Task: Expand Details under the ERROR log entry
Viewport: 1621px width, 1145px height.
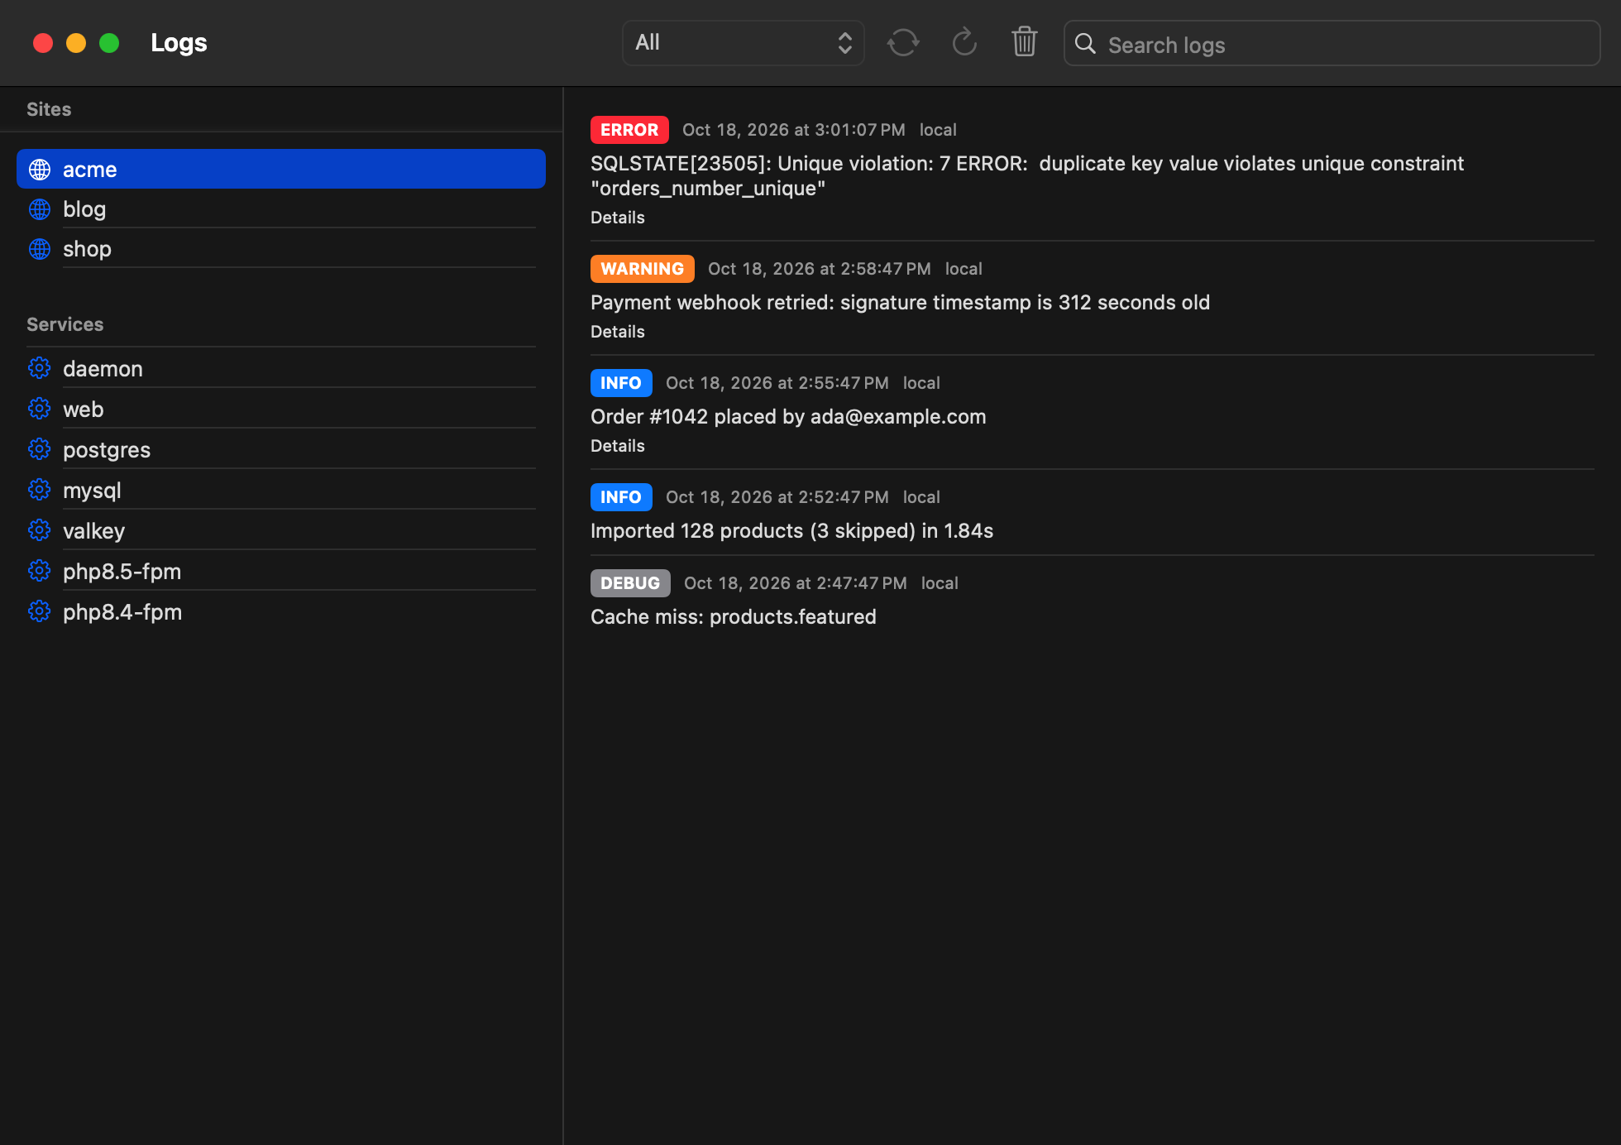Action: point(617,218)
